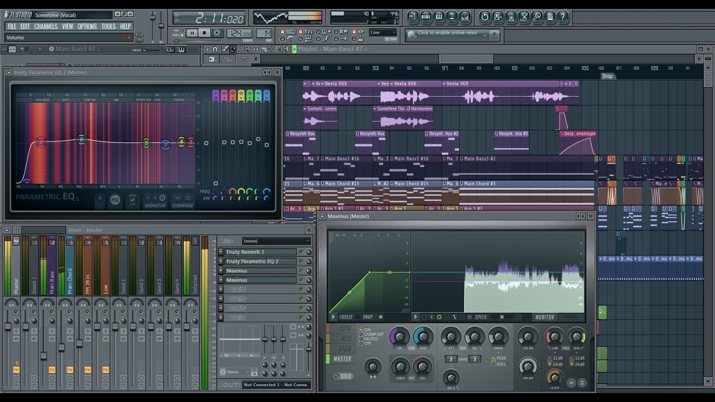Open the TOOLS menu

click(109, 26)
